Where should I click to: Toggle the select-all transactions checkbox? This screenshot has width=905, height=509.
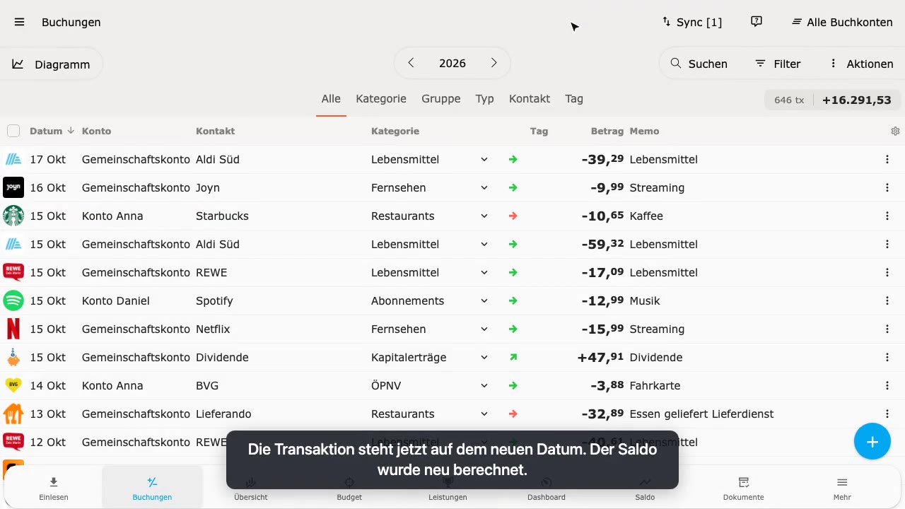13,131
